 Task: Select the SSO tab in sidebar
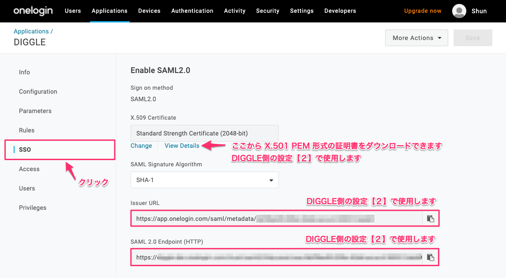click(x=25, y=150)
